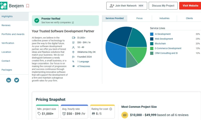Click the Discuss My Project button
This screenshot has height=120, width=201.
[163, 6]
